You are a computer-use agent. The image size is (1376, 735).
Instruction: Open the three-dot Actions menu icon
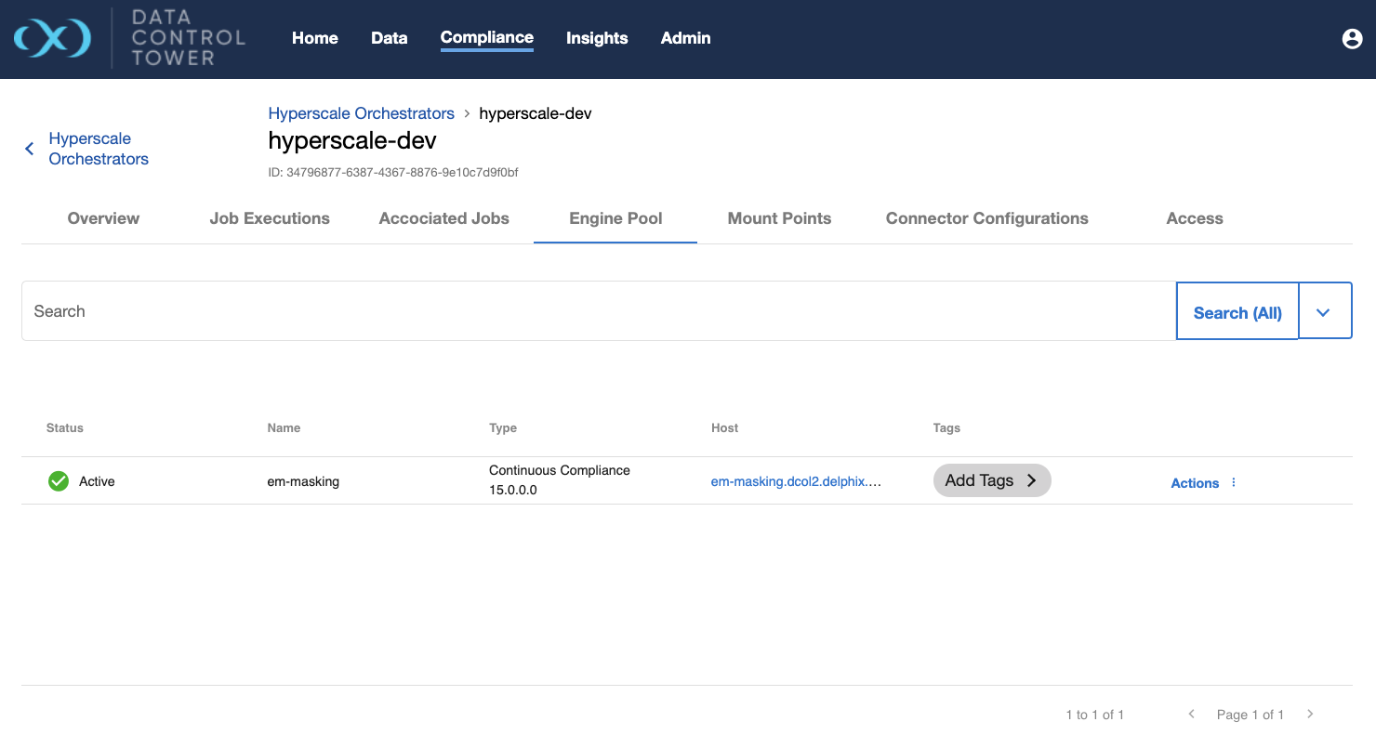[1234, 482]
